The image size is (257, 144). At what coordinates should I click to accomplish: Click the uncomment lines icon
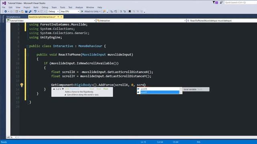coord(124,12)
